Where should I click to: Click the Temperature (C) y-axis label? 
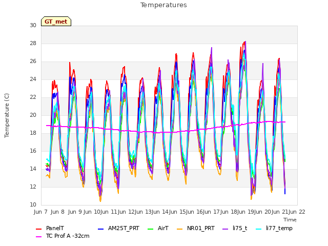7,115
